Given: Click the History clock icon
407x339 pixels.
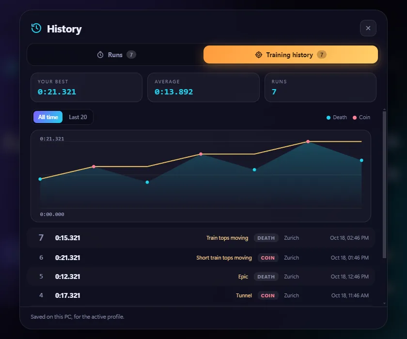Looking at the screenshot, I should click(x=36, y=28).
